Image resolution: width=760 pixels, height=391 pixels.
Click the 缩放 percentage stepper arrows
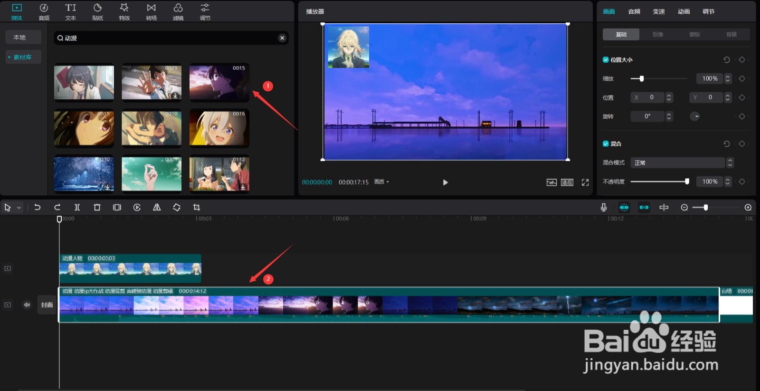[728, 78]
